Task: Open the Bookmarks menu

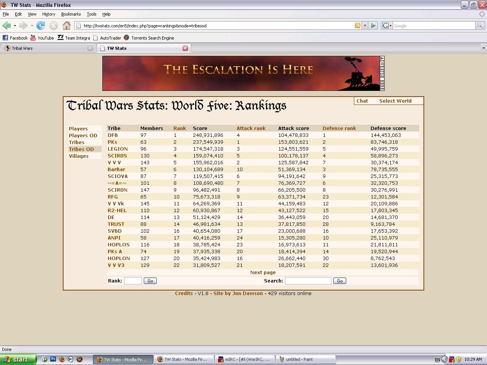Action: pos(71,14)
